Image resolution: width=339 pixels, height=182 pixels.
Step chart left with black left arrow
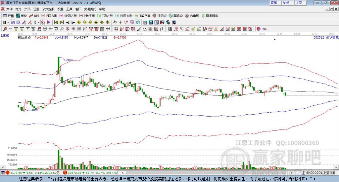(68, 22)
